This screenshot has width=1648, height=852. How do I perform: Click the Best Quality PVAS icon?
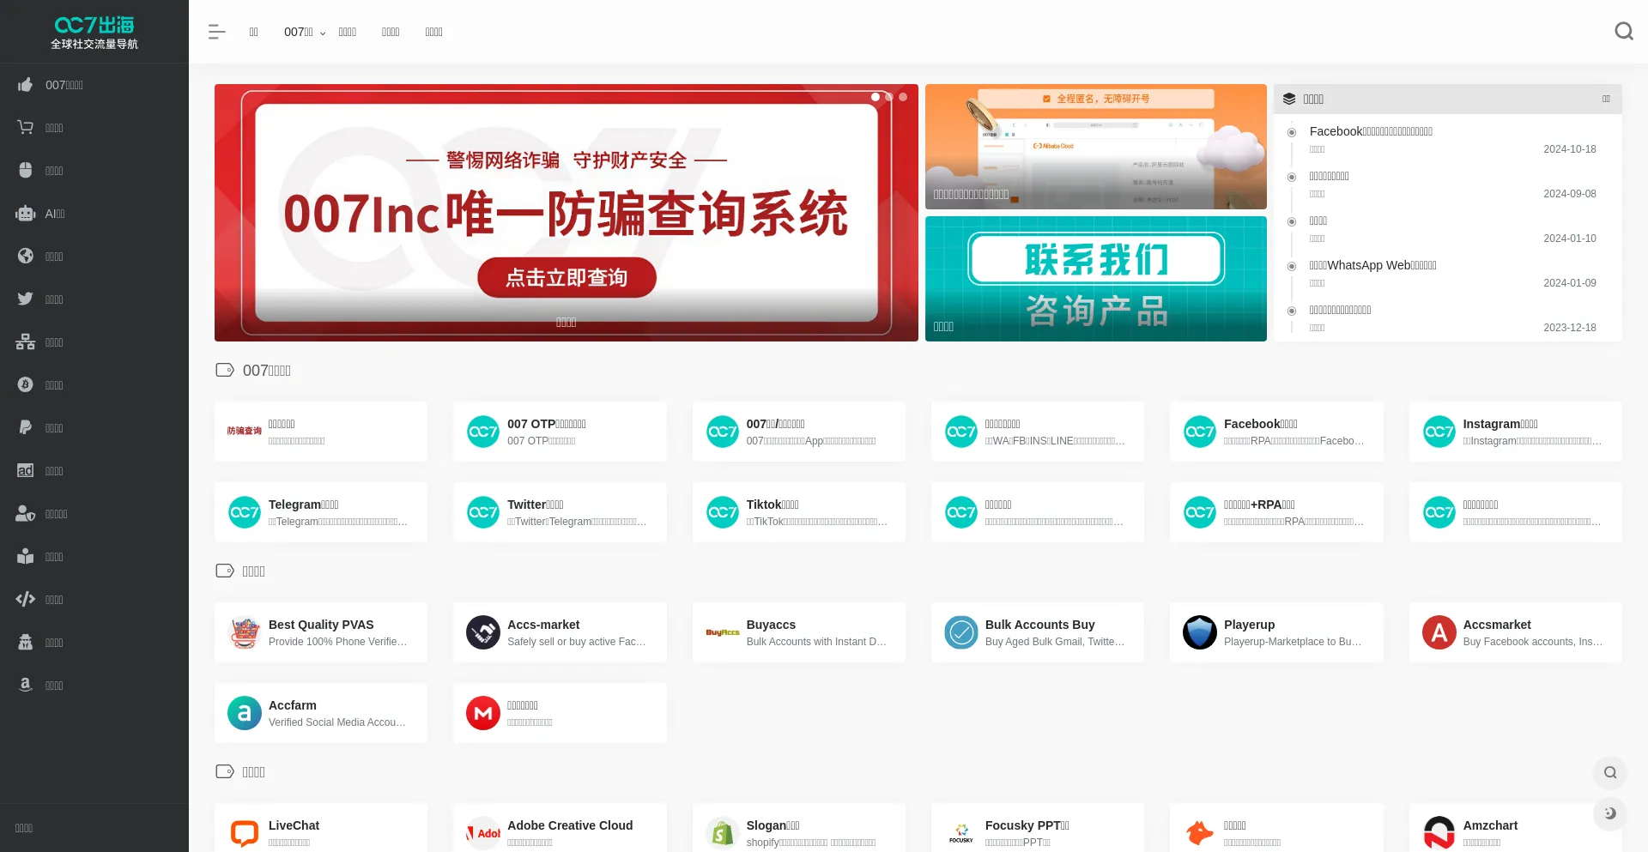click(x=245, y=632)
